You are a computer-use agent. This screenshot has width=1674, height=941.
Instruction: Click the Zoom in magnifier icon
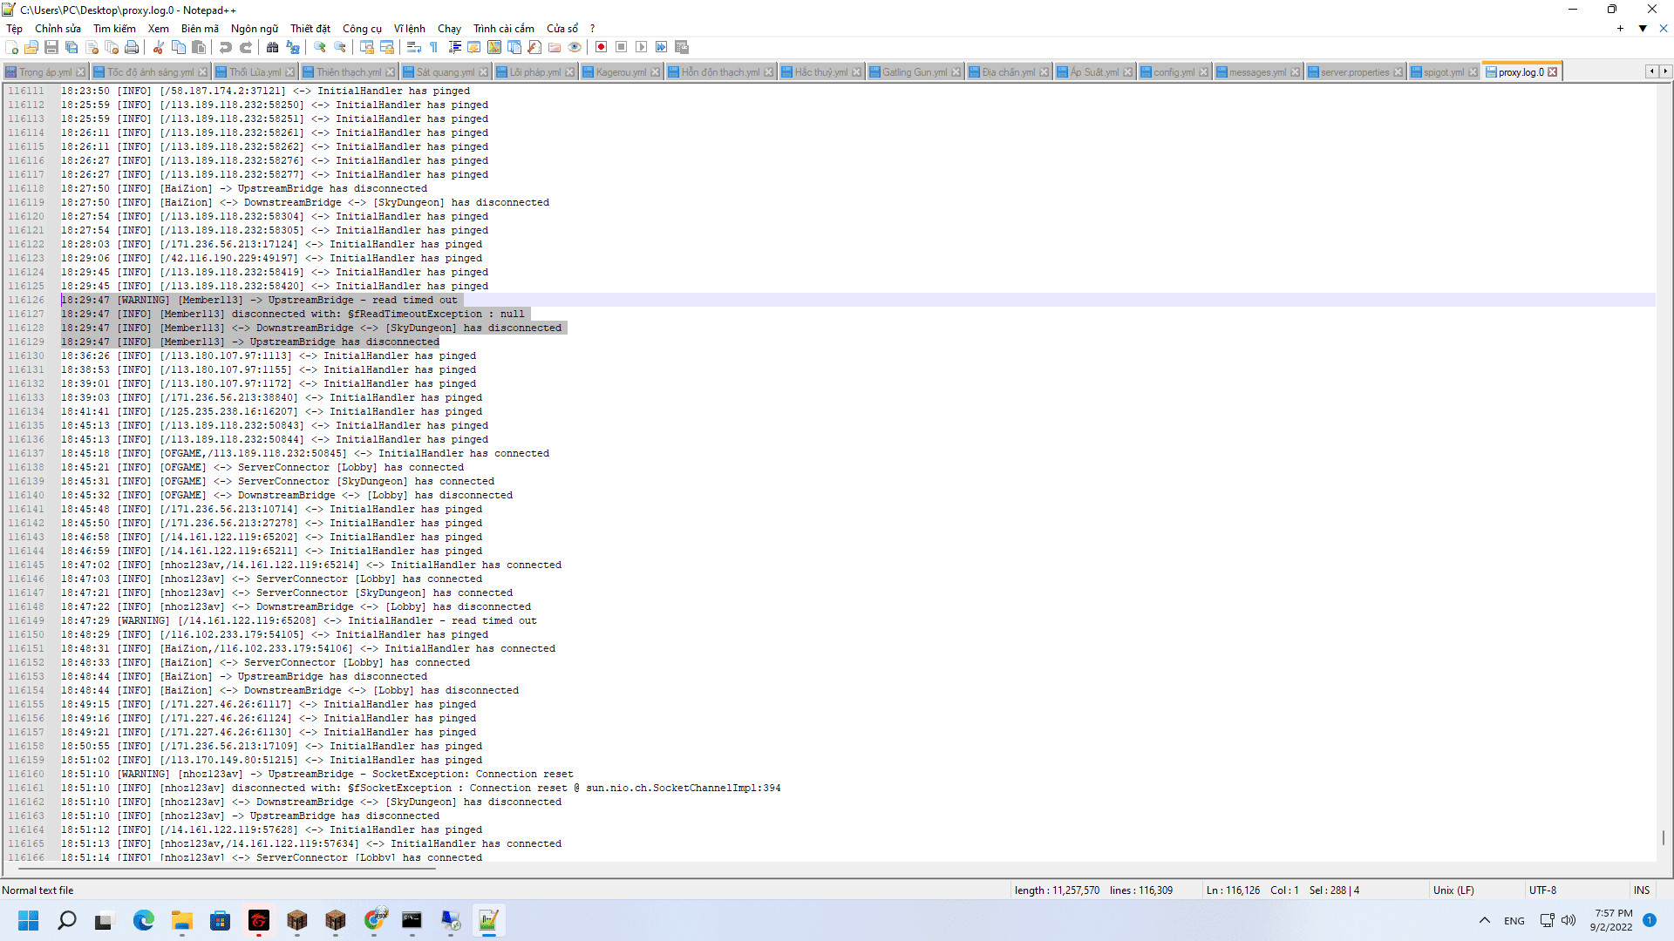coord(320,47)
